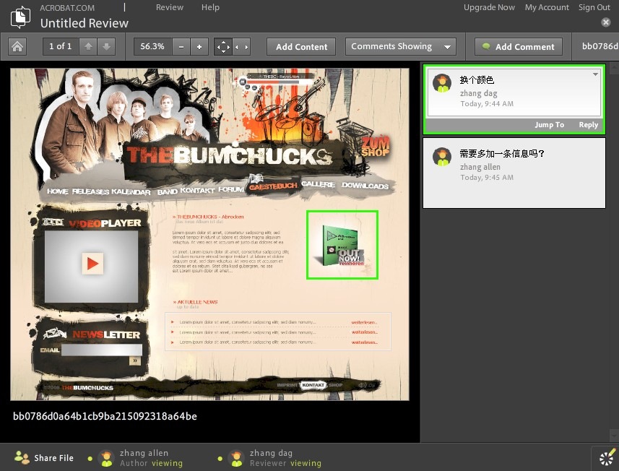
Task: Open the Review menu
Action: (x=169, y=7)
